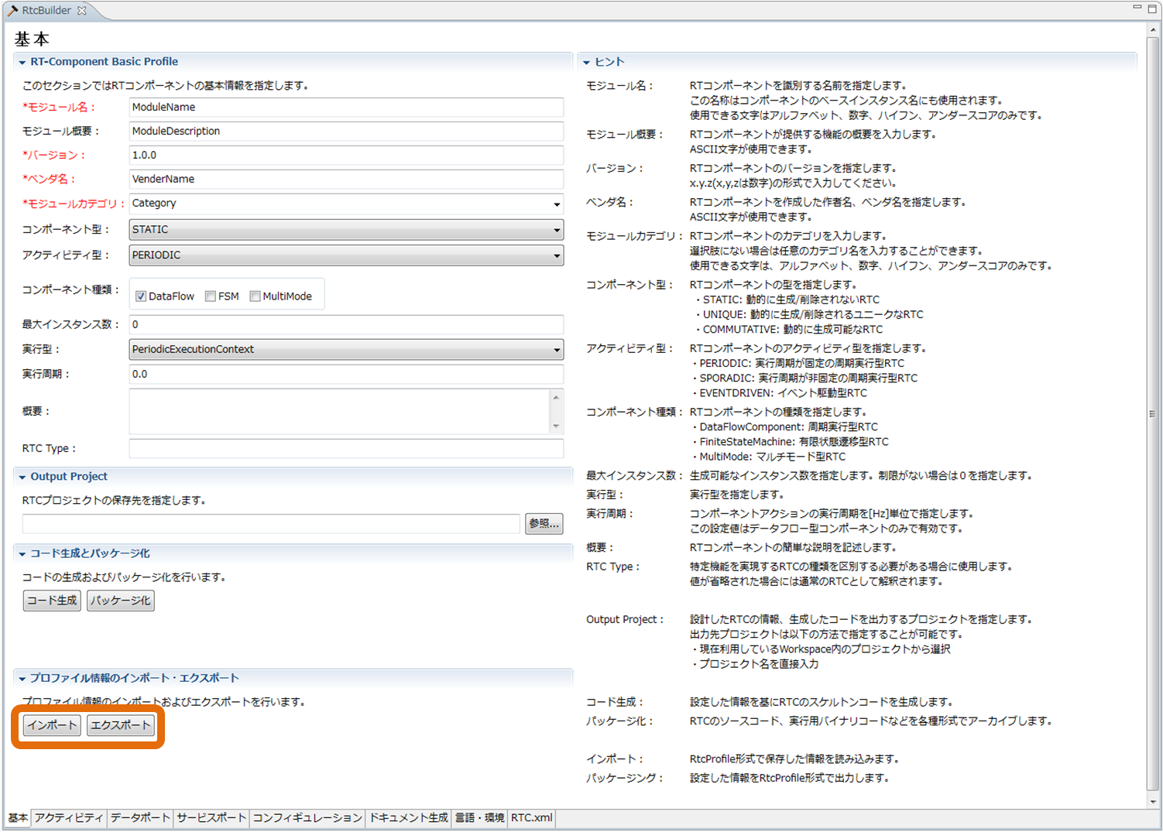Click the コード生成 button
This screenshot has width=1163, height=832.
point(52,601)
